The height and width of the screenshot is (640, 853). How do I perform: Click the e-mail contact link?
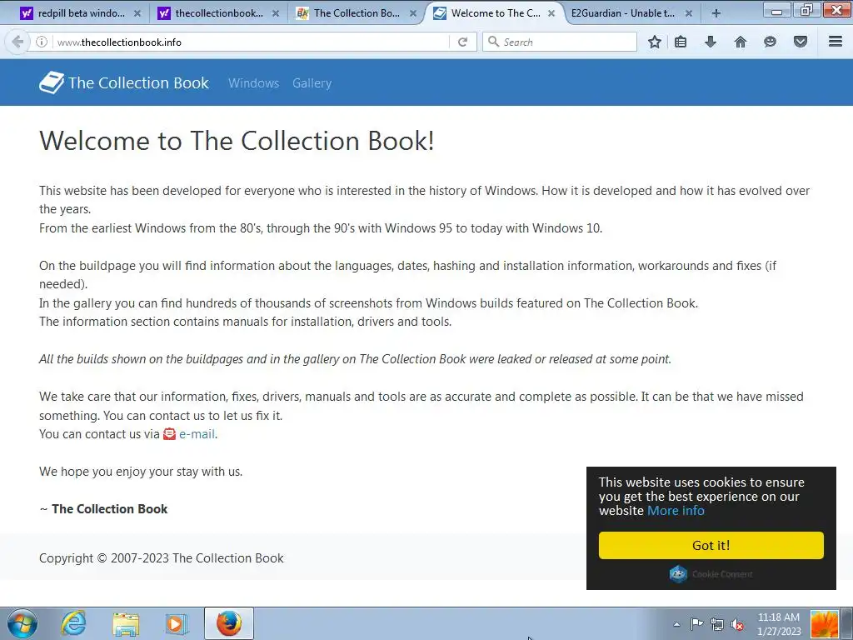(197, 434)
